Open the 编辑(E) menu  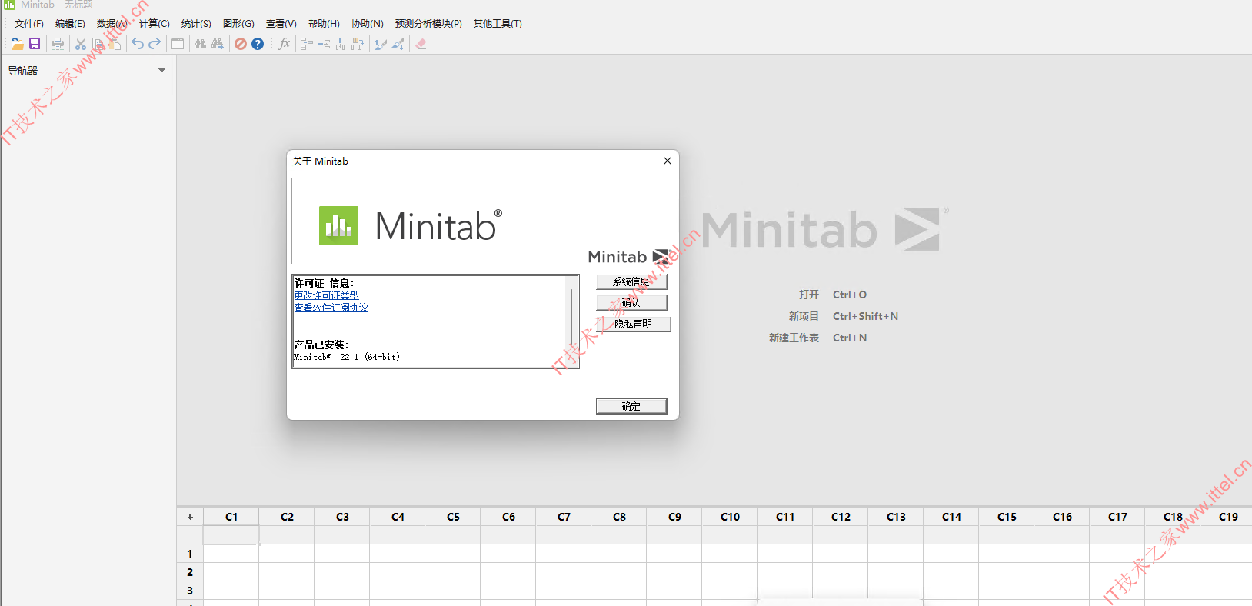[70, 24]
